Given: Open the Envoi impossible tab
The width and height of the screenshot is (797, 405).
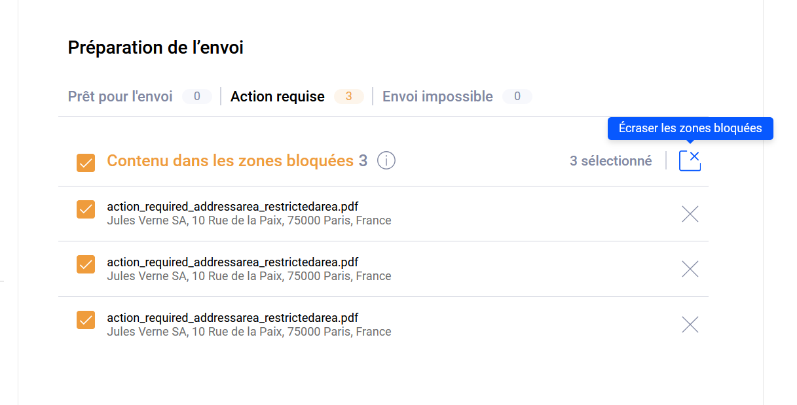Looking at the screenshot, I should click(437, 97).
